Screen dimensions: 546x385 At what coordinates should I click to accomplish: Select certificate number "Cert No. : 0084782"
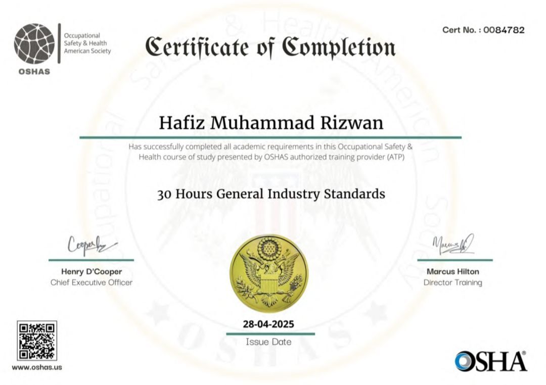[483, 30]
